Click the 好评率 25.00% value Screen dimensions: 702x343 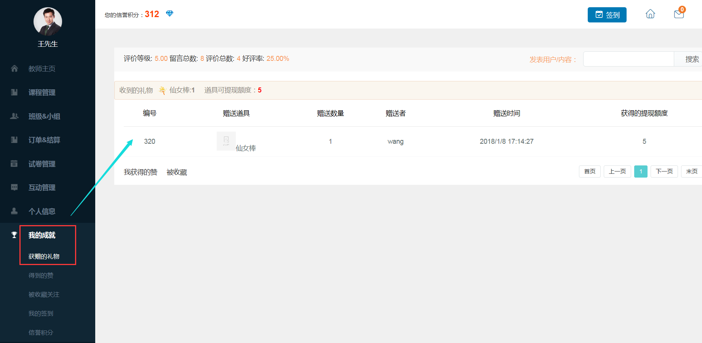pos(278,59)
